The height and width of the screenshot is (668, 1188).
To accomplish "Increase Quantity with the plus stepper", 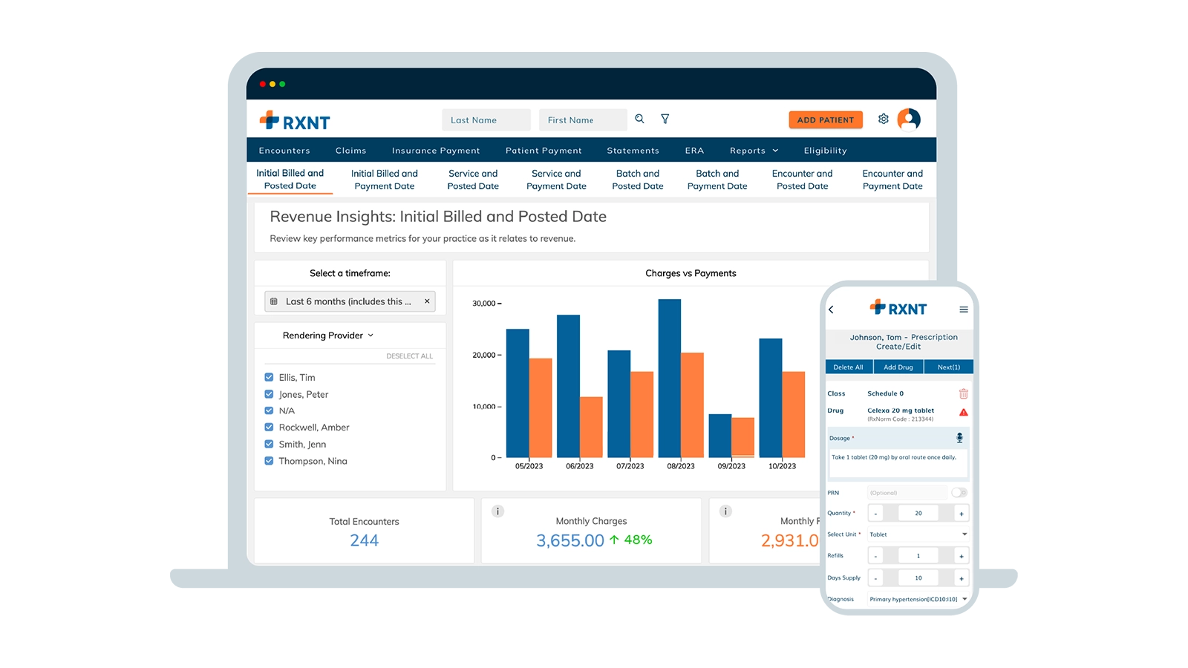I will coord(962,514).
